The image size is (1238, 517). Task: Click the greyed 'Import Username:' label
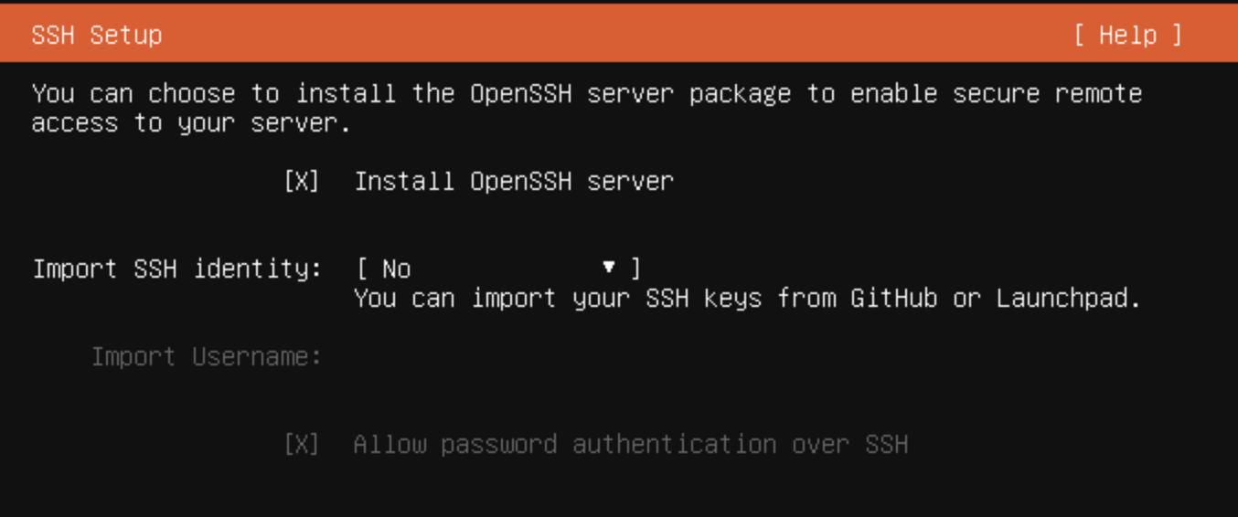click(x=207, y=356)
